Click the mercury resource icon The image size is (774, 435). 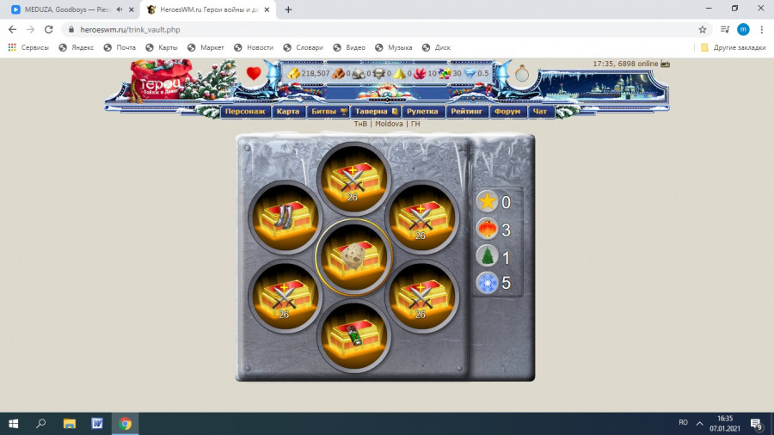(x=378, y=73)
